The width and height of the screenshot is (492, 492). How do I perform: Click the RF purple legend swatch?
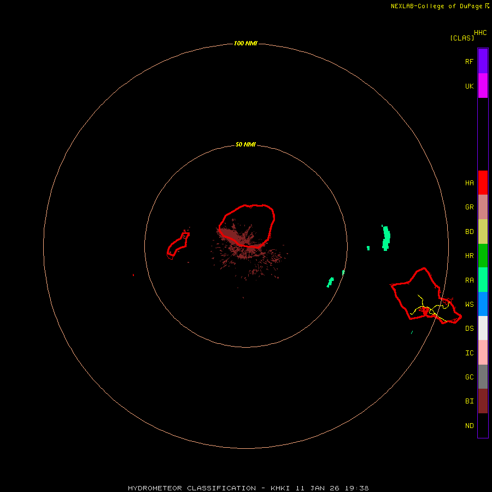pos(483,61)
